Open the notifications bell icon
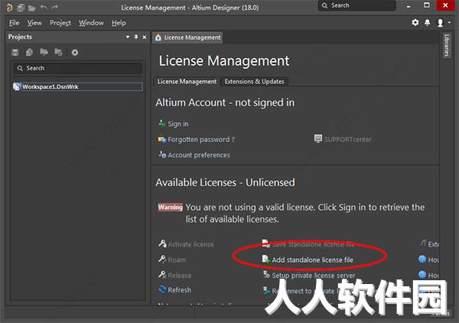This screenshot has width=459, height=323. coord(428,22)
